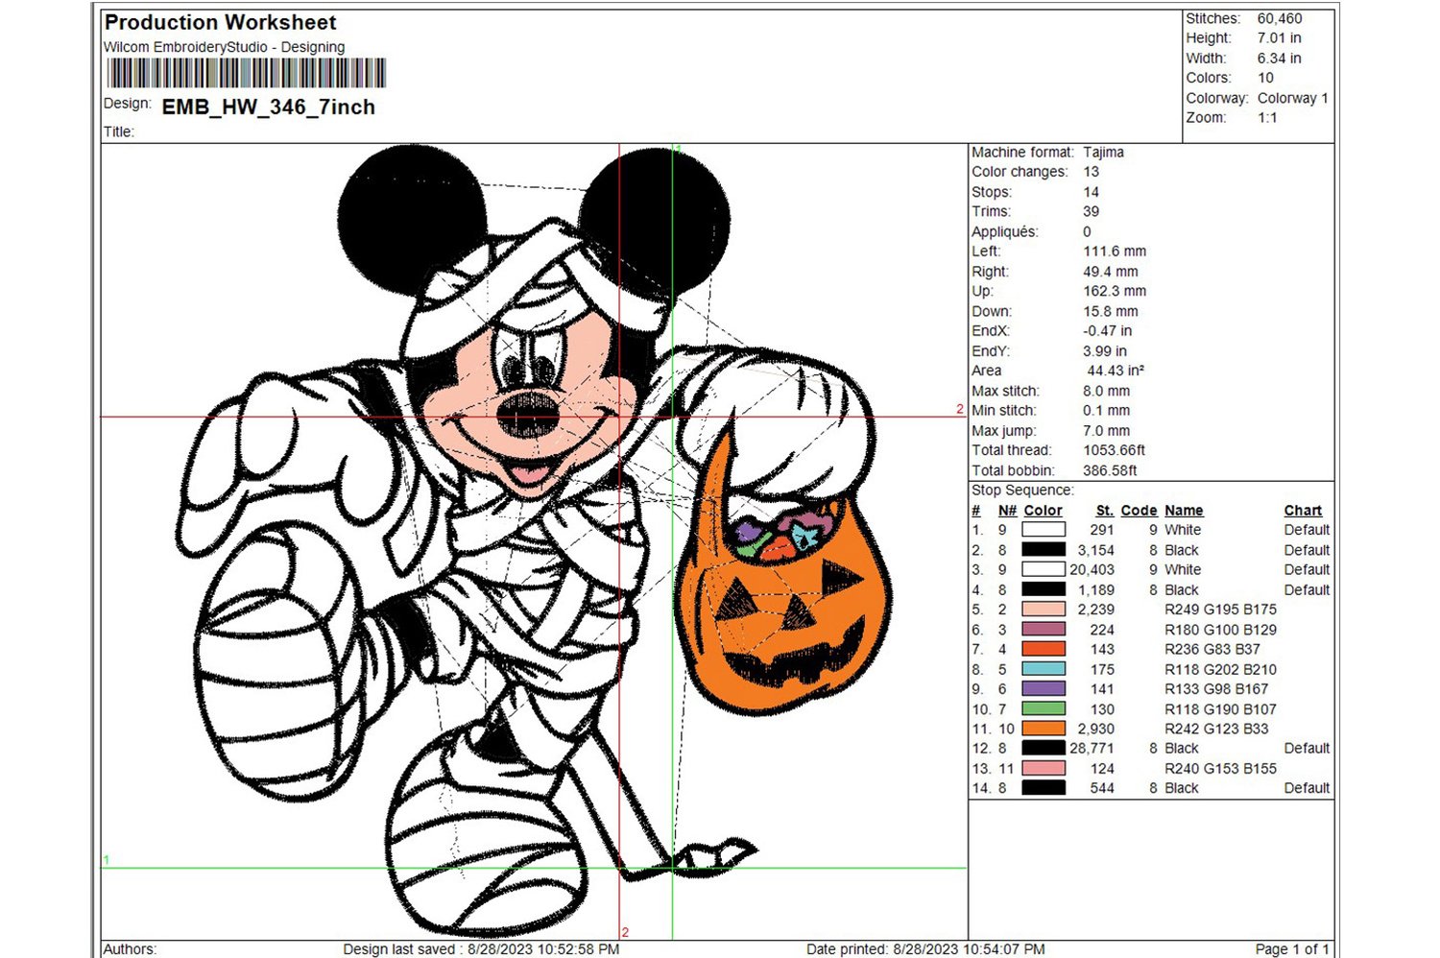The width and height of the screenshot is (1440, 958).
Task: Click the Total thread value "1053.66ft"
Action: 1114,450
